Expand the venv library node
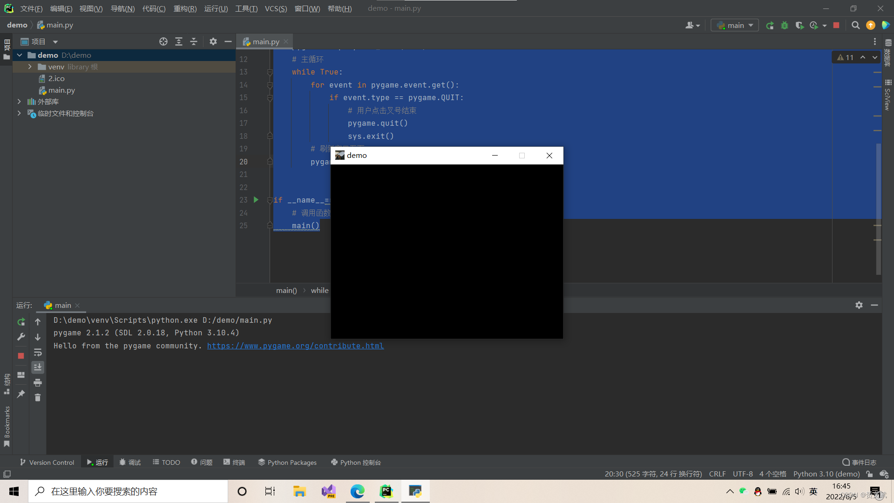The width and height of the screenshot is (894, 503). point(29,66)
